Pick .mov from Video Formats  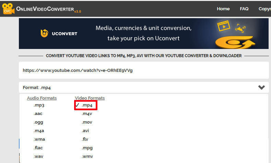[x=87, y=122]
